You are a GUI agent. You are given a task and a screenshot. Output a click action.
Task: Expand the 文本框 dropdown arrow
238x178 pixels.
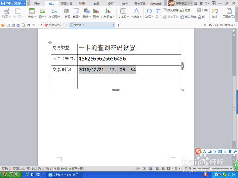[x=128, y=17]
